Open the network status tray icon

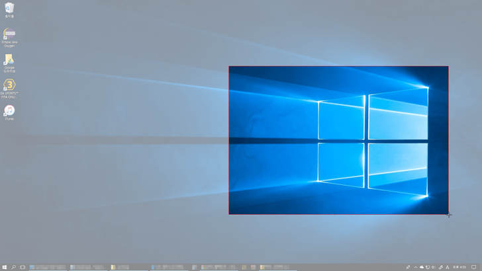point(428,267)
